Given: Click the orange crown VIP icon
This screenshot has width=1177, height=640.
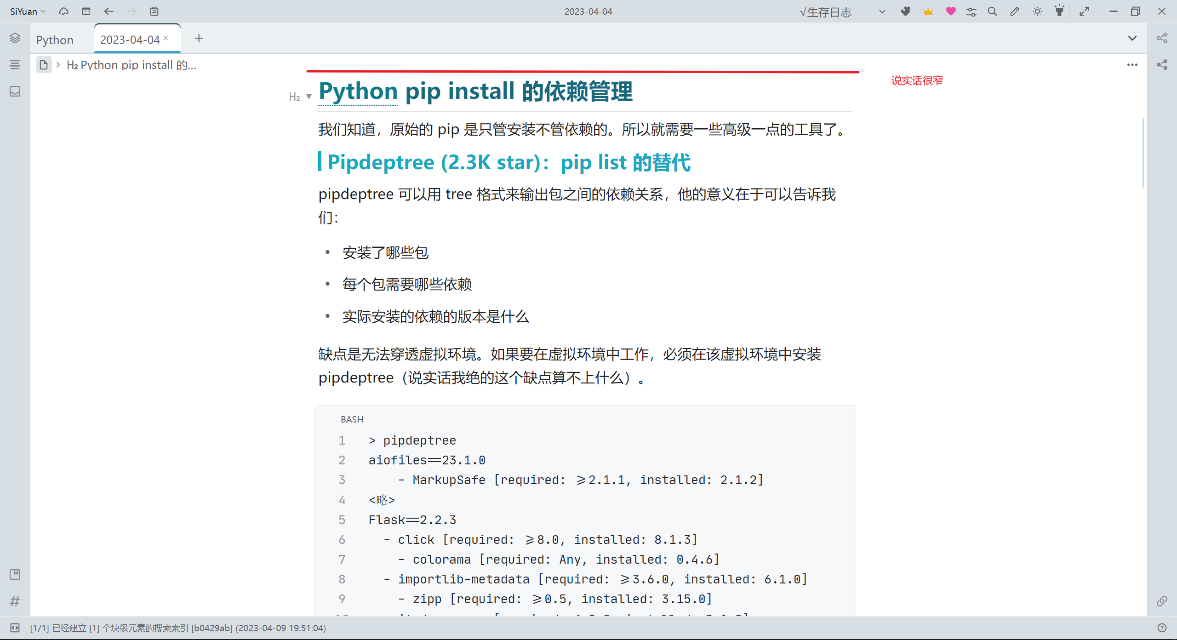Looking at the screenshot, I should [928, 11].
